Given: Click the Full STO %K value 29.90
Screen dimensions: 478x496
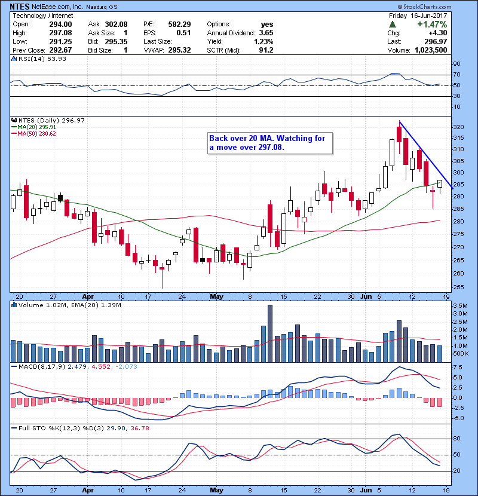Looking at the screenshot, I should pyautogui.click(x=116, y=428).
